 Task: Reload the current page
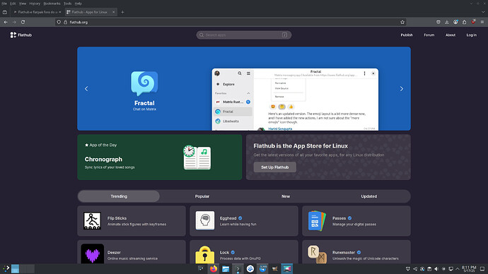(23, 22)
